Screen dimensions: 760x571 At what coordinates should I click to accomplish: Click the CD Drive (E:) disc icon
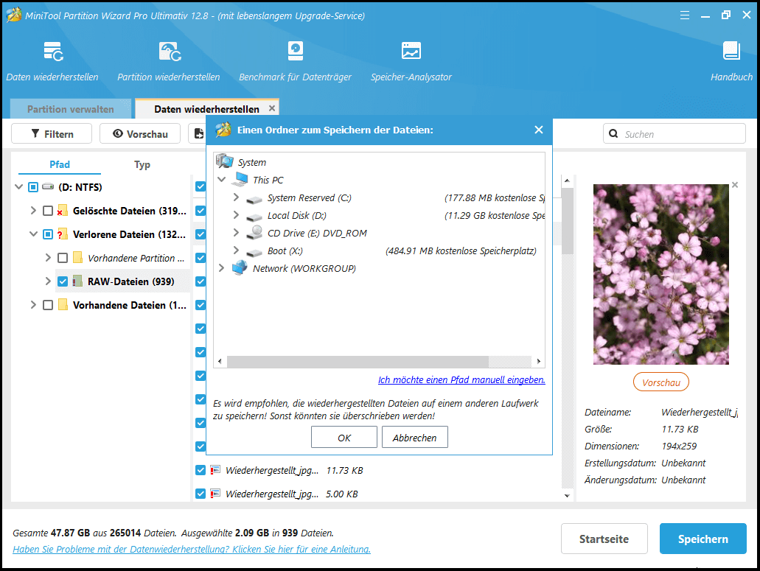coord(254,233)
